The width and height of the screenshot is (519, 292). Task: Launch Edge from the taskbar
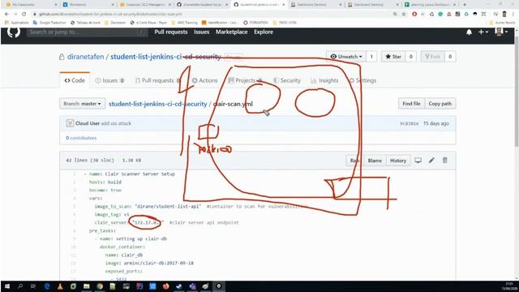point(47,286)
